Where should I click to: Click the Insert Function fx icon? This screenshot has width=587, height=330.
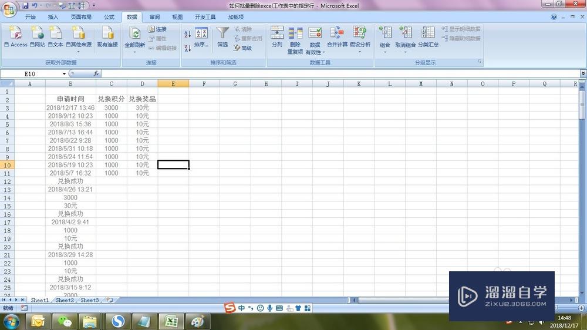[x=96, y=73]
